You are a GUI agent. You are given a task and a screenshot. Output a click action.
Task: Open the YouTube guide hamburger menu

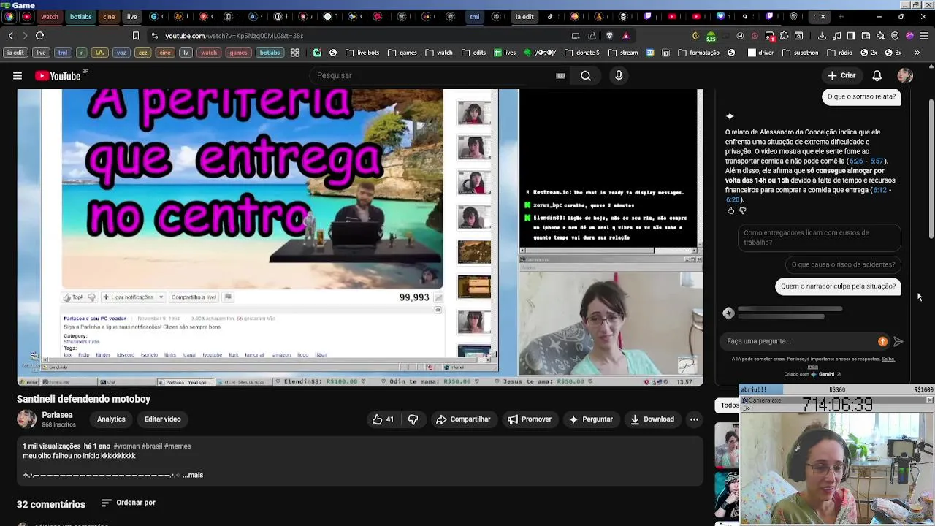click(18, 75)
